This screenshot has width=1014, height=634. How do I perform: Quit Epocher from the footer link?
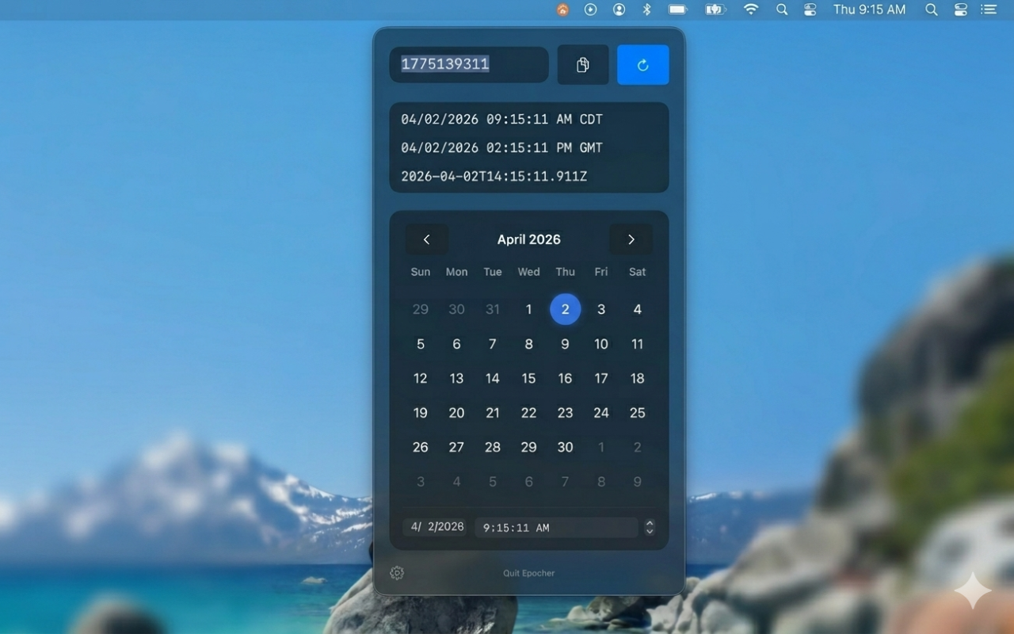coord(529,573)
